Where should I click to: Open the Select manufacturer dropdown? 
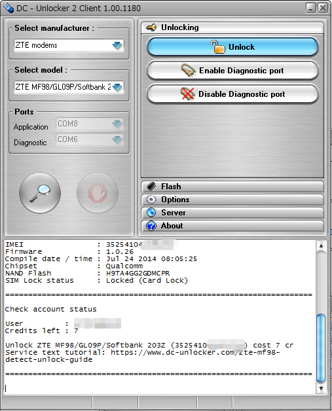click(69, 45)
